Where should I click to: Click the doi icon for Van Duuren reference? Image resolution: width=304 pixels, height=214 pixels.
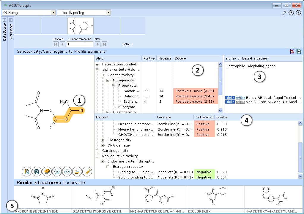tap(230, 102)
